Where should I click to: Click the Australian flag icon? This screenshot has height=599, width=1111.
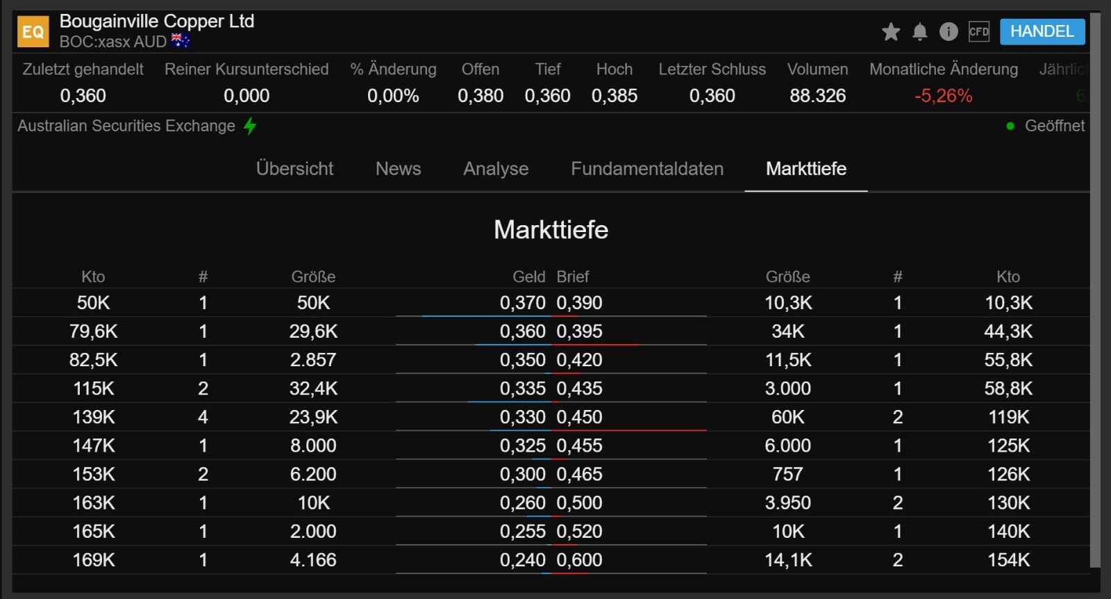tap(181, 41)
